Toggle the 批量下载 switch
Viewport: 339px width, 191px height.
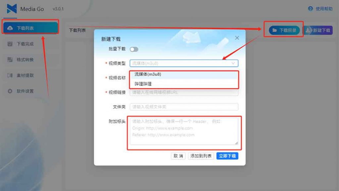(134, 49)
